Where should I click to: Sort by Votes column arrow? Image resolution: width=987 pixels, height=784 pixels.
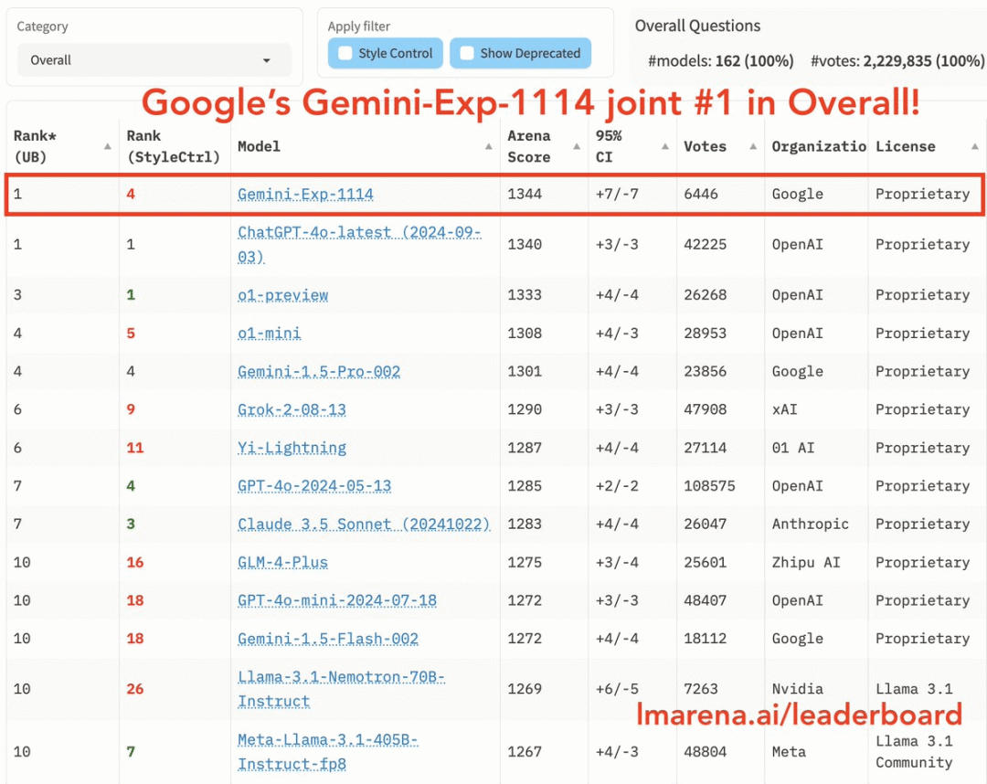pyautogui.click(x=753, y=146)
